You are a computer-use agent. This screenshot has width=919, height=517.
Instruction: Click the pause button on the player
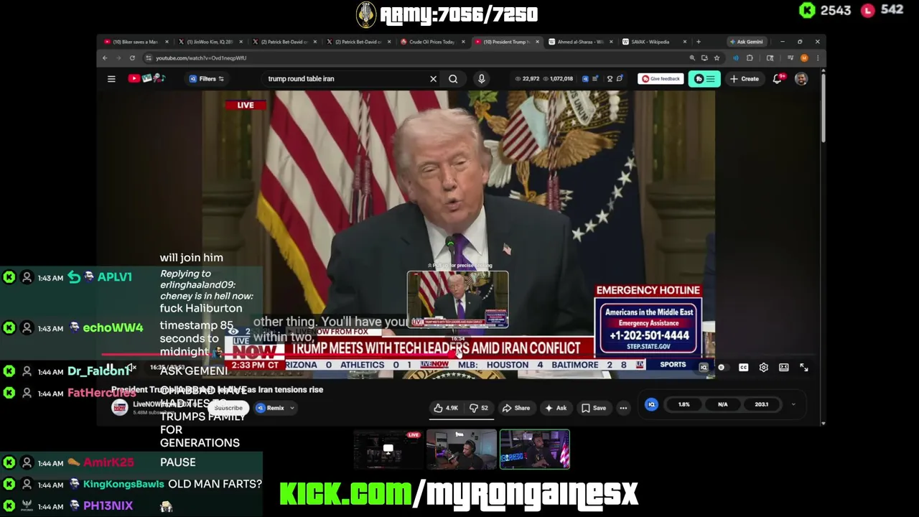110,368
